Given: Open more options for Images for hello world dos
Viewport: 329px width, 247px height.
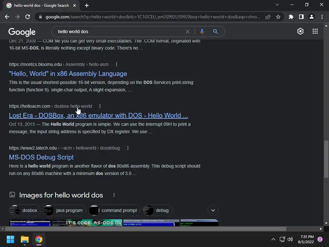Looking at the screenshot, I should [x=114, y=195].
